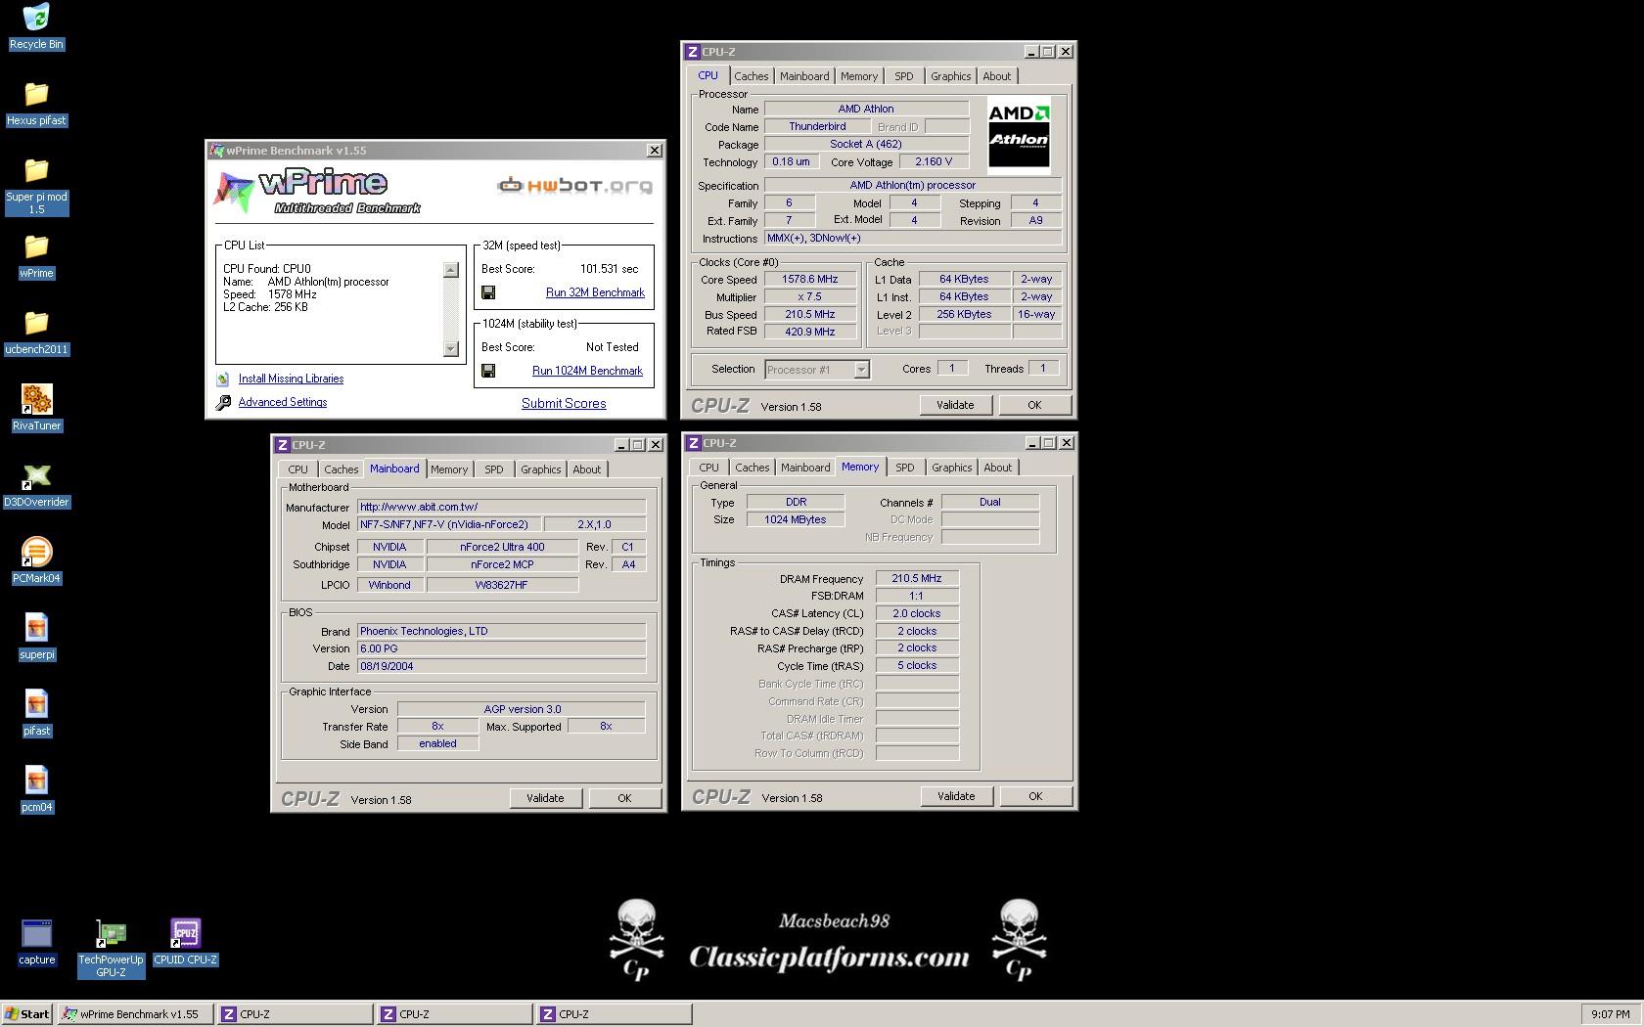This screenshot has width=1644, height=1027.
Task: Click the wPrime logo graphic
Action: (x=317, y=191)
